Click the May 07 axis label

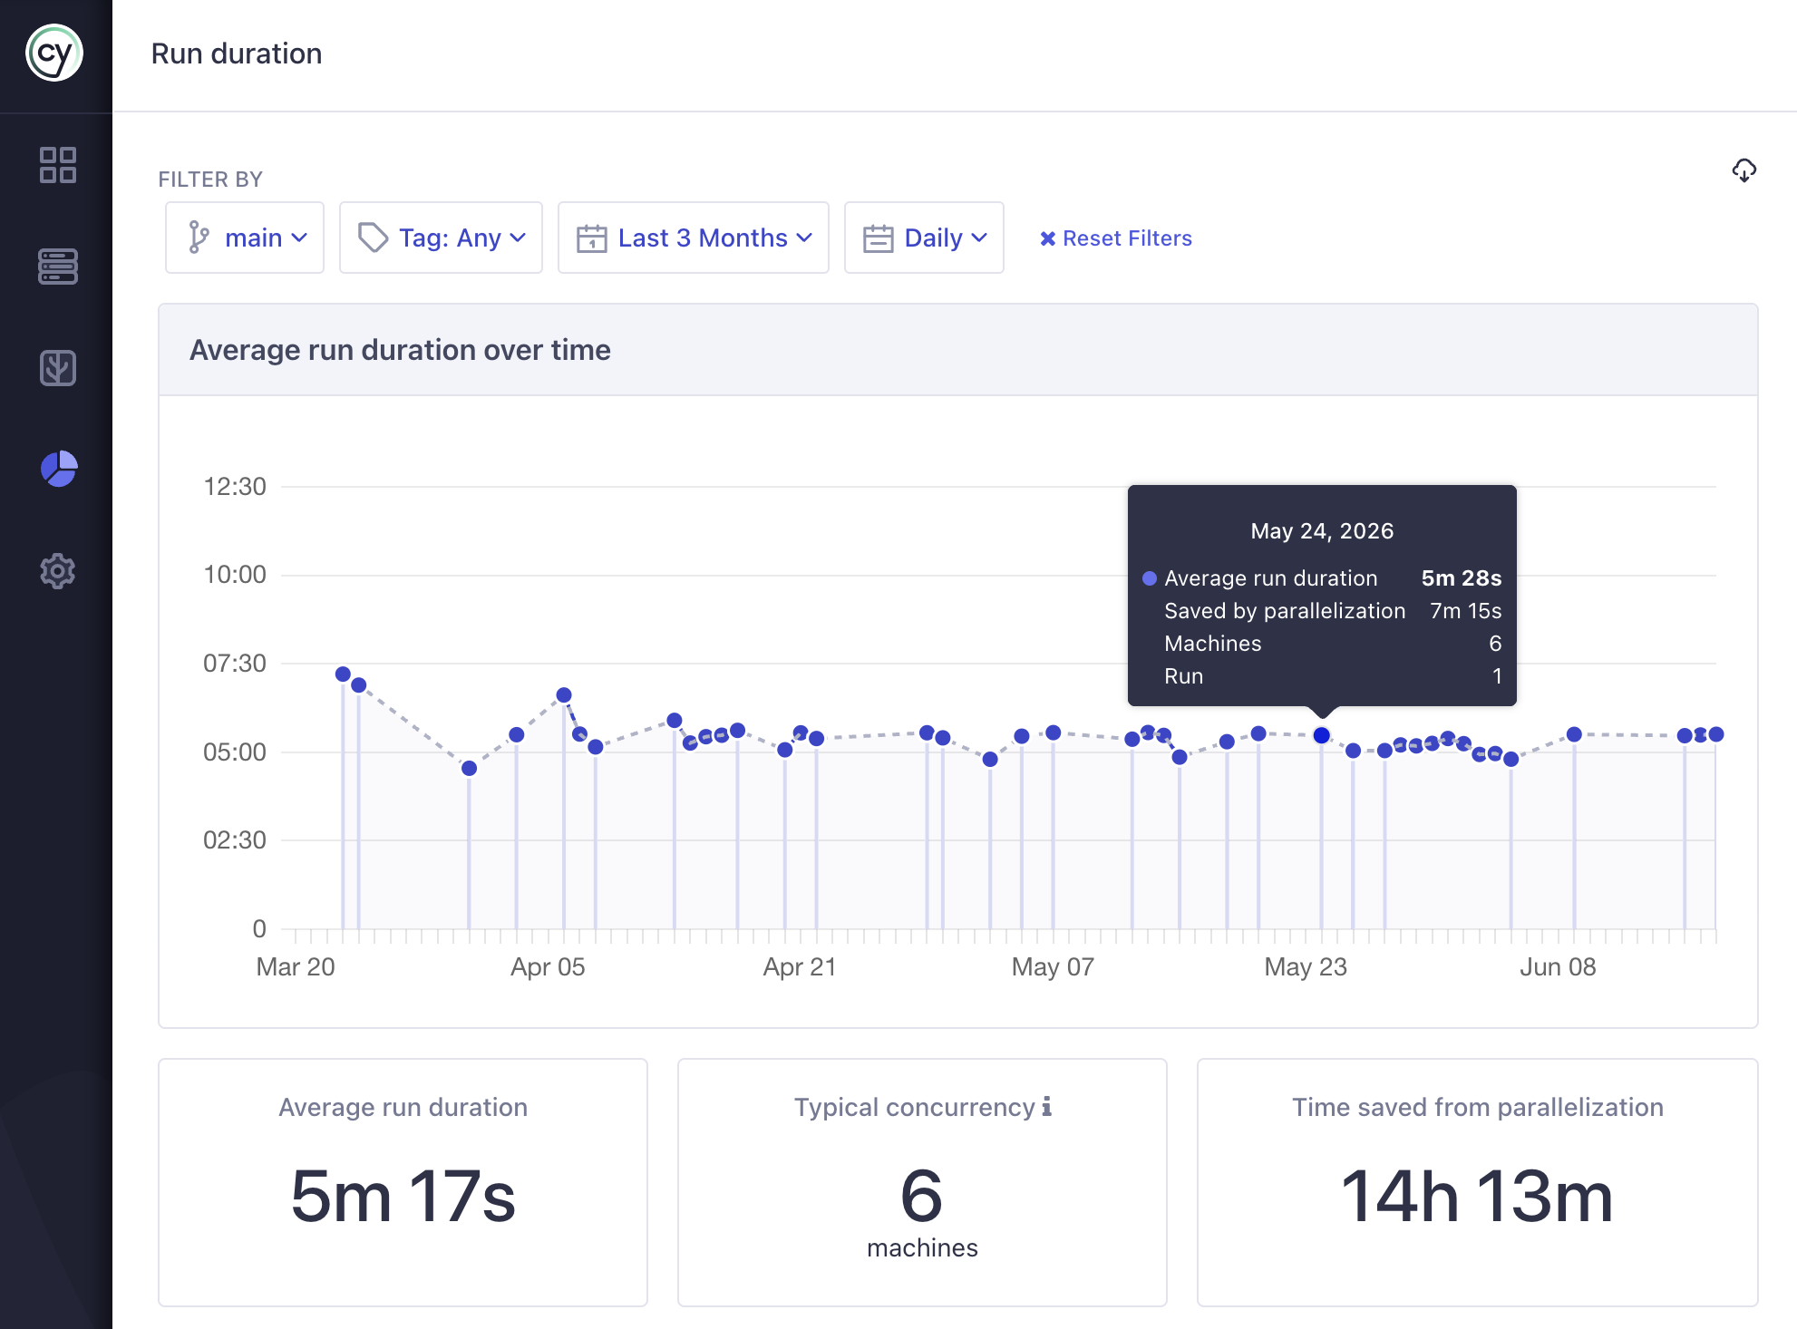pos(1053,967)
